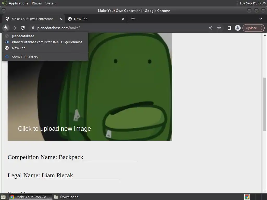Switch to the New Tab tab

coord(96,19)
